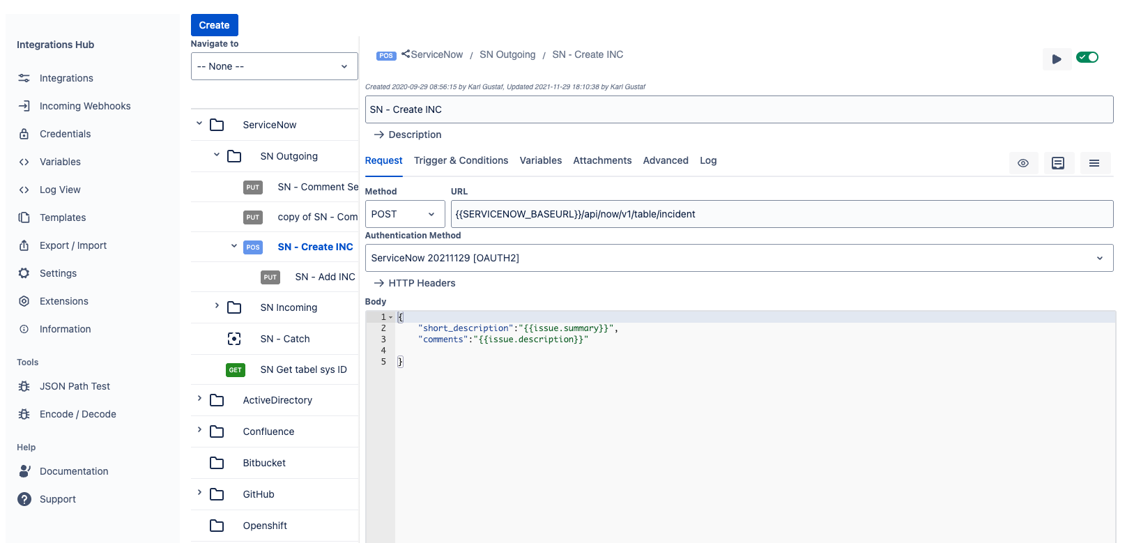Expand the Description section
Viewport: 1134px width, 543px height.
[x=408, y=135]
